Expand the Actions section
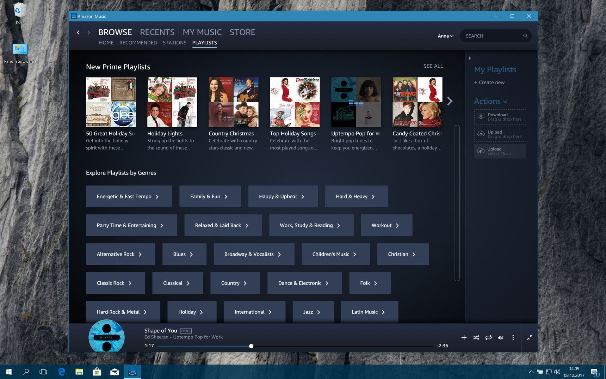 490,102
